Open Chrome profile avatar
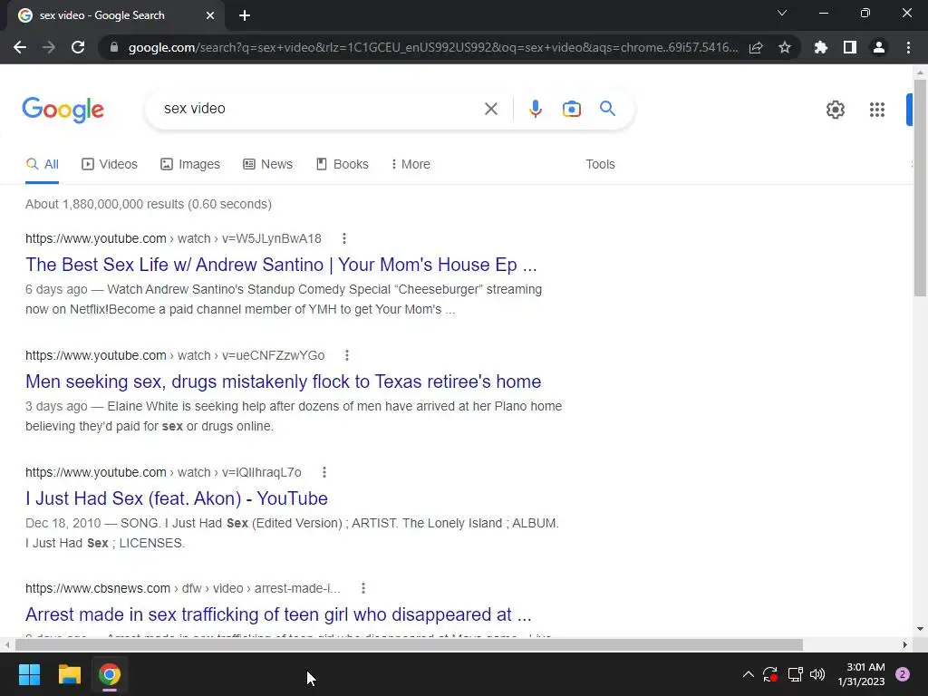 pos(879,47)
